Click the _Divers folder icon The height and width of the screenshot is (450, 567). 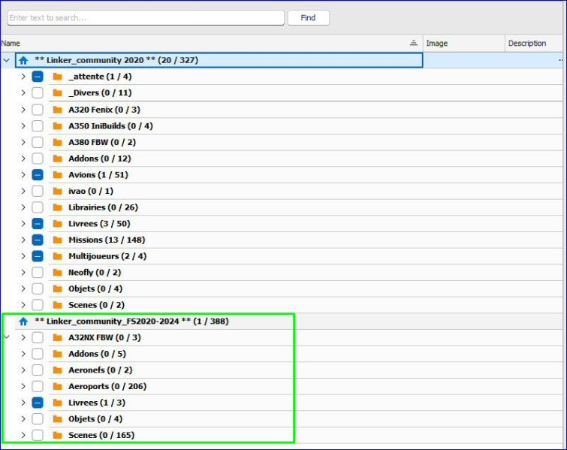click(x=58, y=93)
